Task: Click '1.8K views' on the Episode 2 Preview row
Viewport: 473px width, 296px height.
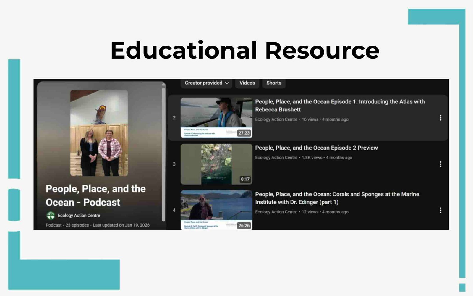Action: coord(312,158)
